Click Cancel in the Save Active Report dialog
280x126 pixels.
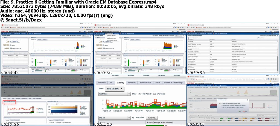(246, 111)
